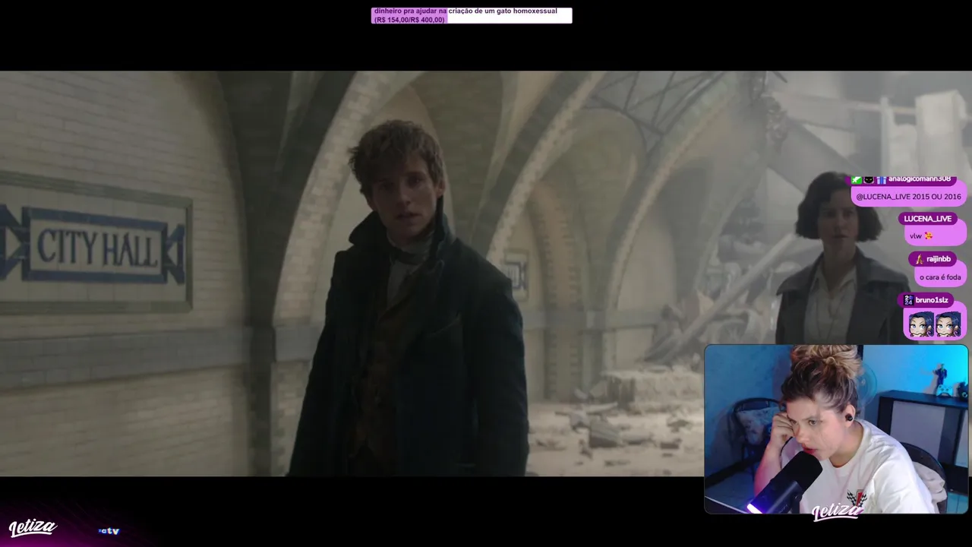Click the second emote in bruno1slz's message
The height and width of the screenshot is (547, 972).
pyautogui.click(x=948, y=324)
